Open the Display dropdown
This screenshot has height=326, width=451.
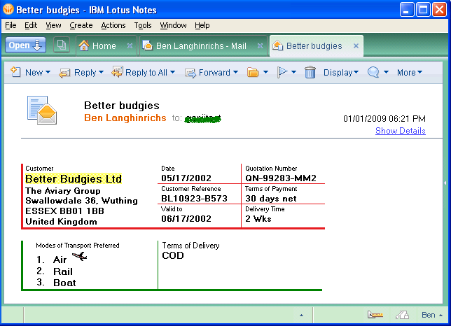341,72
